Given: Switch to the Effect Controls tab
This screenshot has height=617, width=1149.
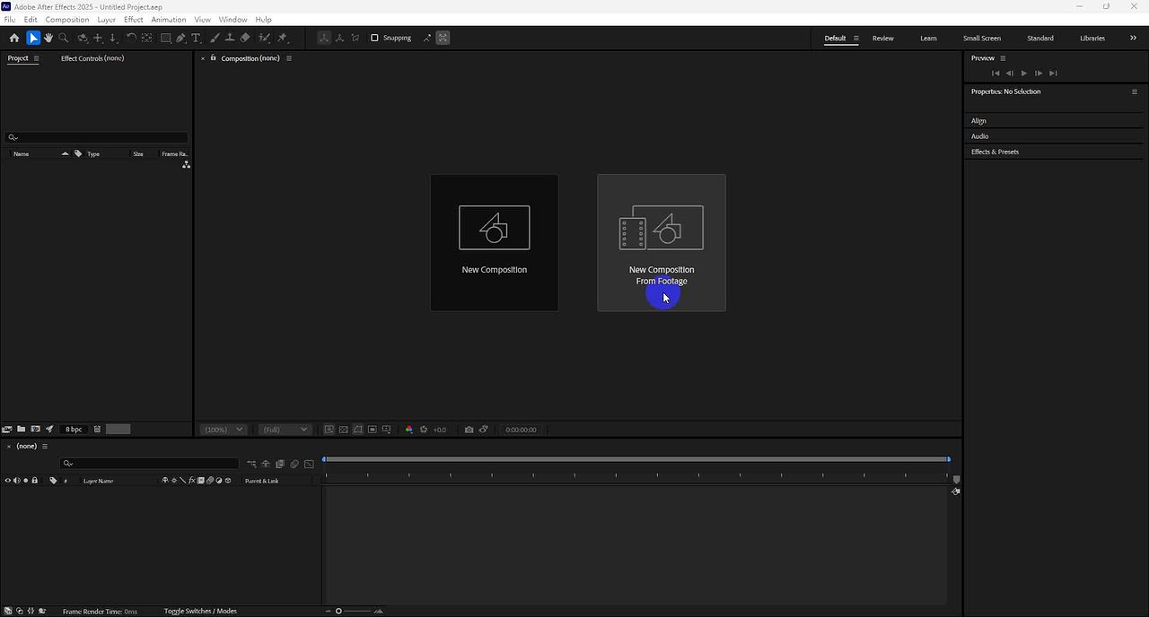Looking at the screenshot, I should point(92,58).
